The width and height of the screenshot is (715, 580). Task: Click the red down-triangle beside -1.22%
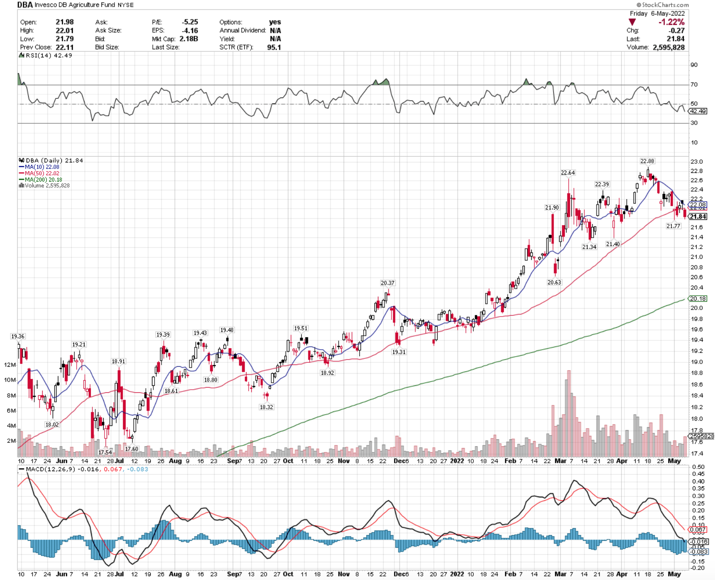tap(632, 22)
